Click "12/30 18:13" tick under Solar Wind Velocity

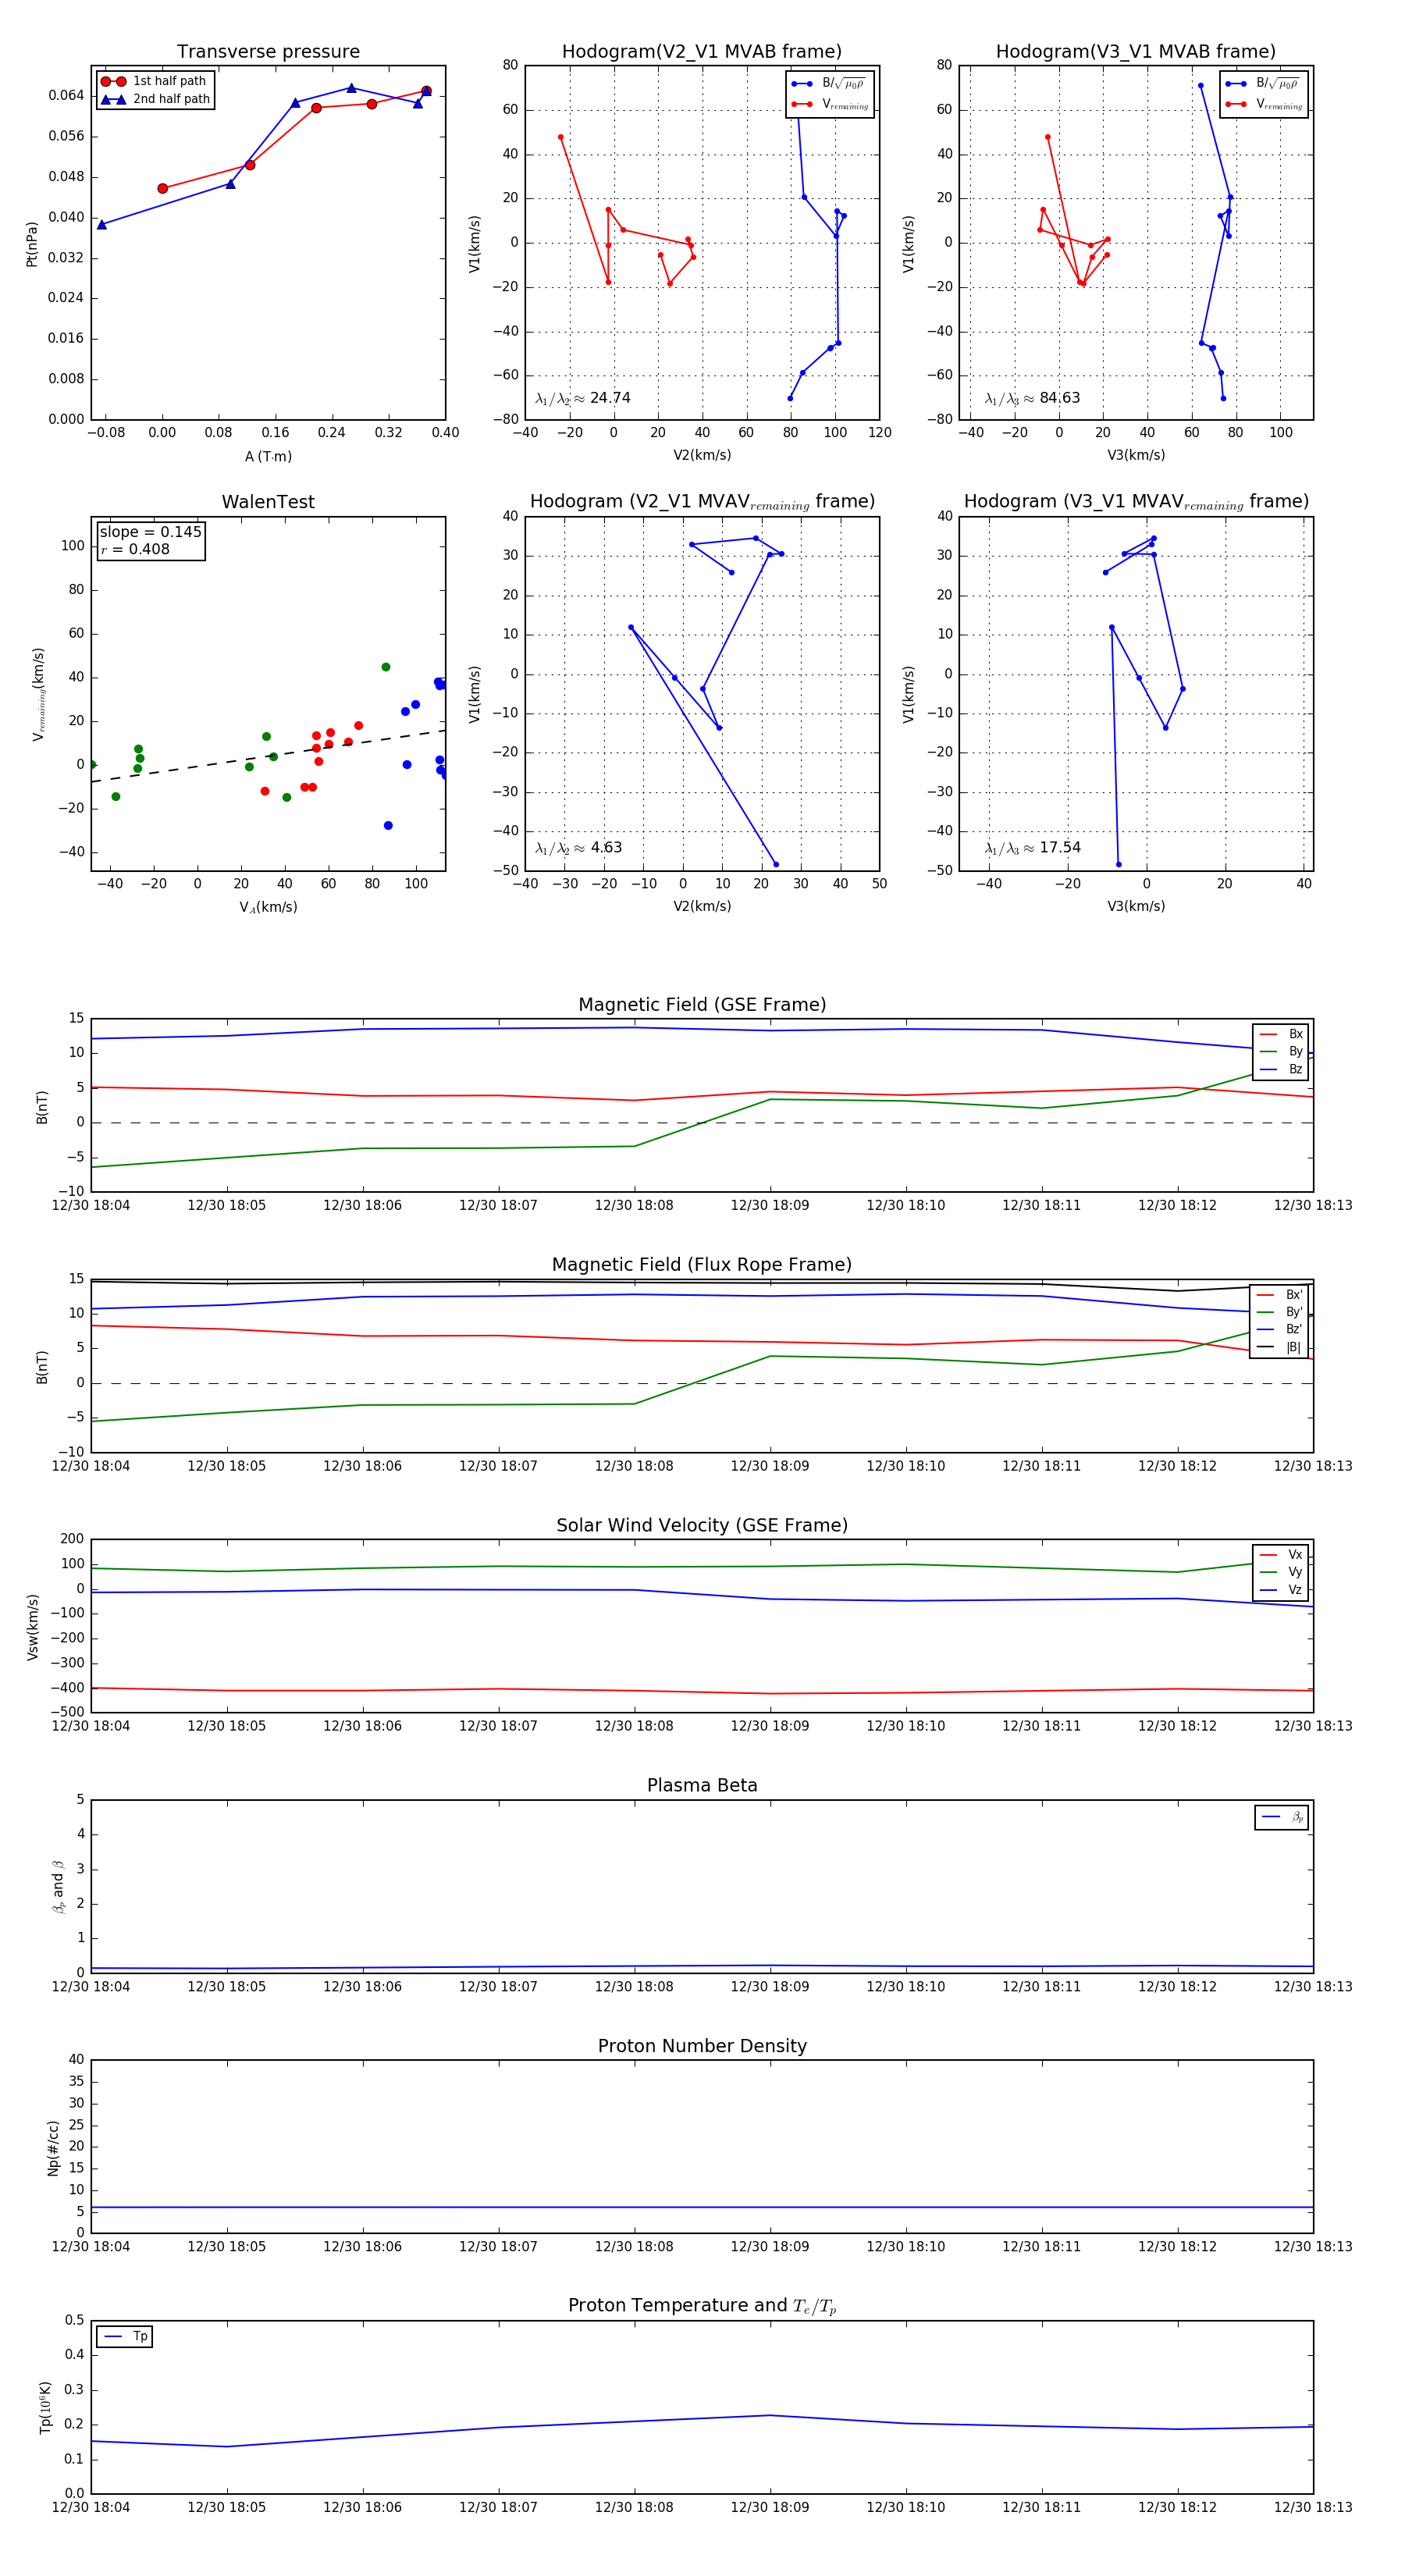click(1313, 1726)
